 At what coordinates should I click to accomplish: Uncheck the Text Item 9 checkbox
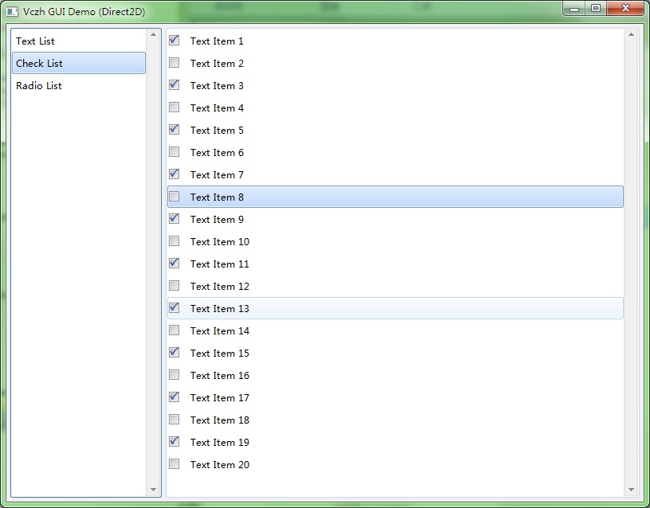point(174,219)
